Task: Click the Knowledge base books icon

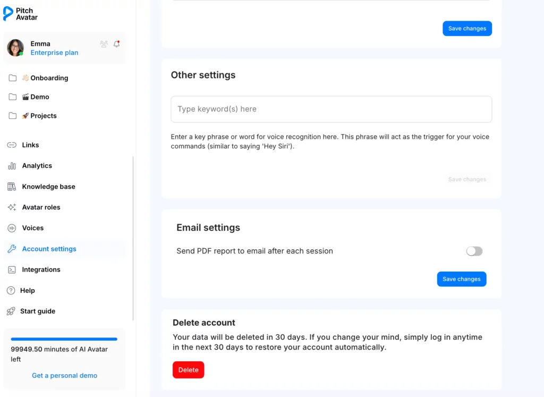Action: point(11,187)
